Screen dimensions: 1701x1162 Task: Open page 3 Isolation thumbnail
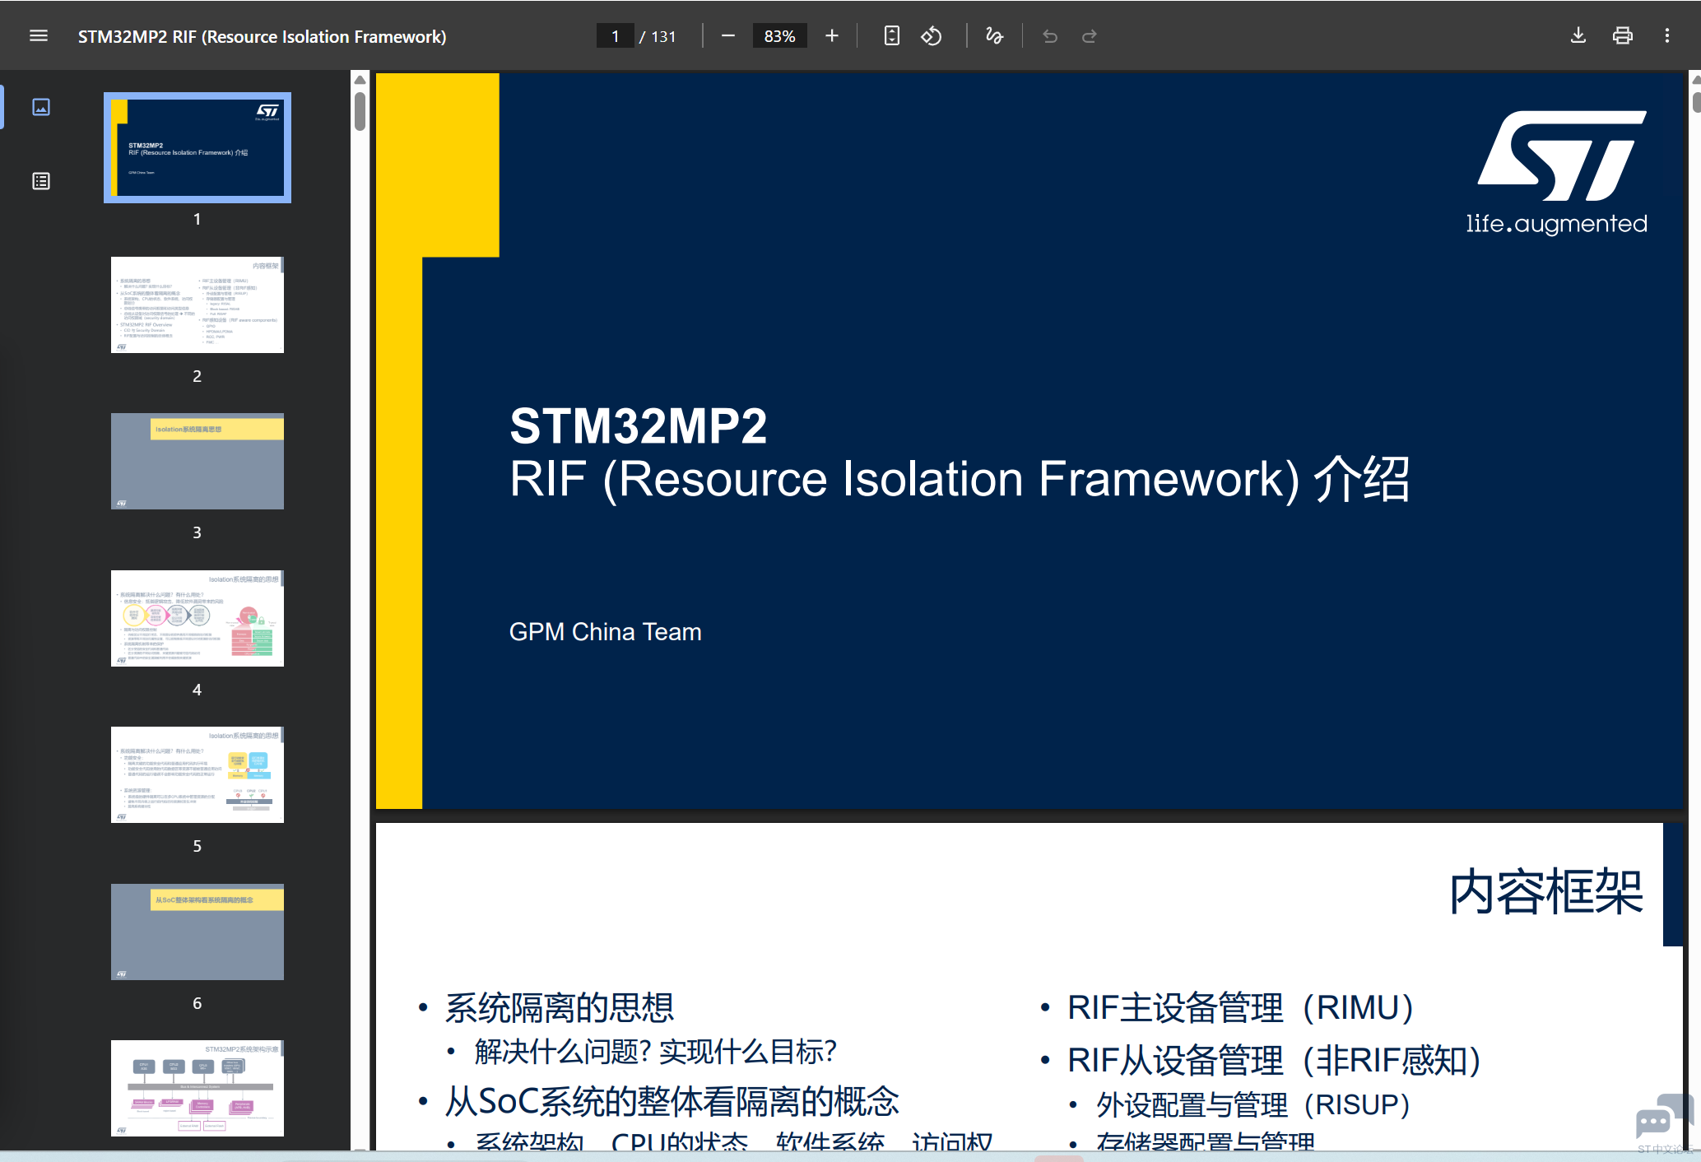198,461
